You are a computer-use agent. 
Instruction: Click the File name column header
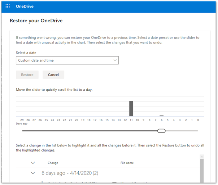click(x=127, y=163)
